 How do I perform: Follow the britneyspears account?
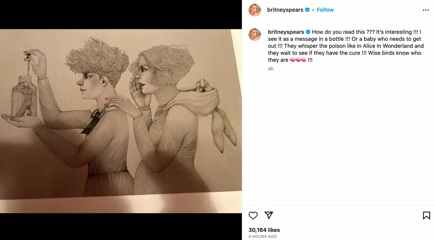click(x=325, y=10)
